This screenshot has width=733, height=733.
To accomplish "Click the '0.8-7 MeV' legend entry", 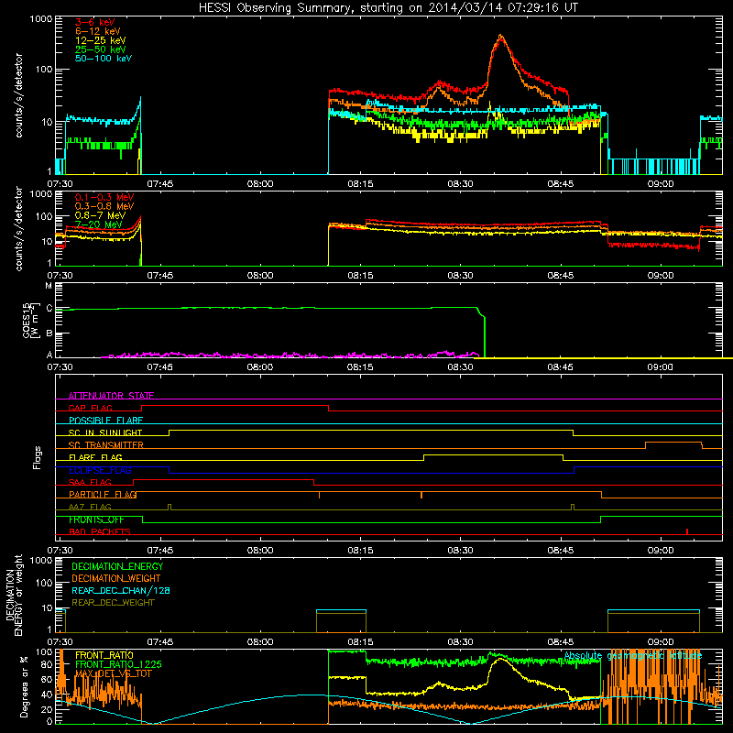I will 100,216.
